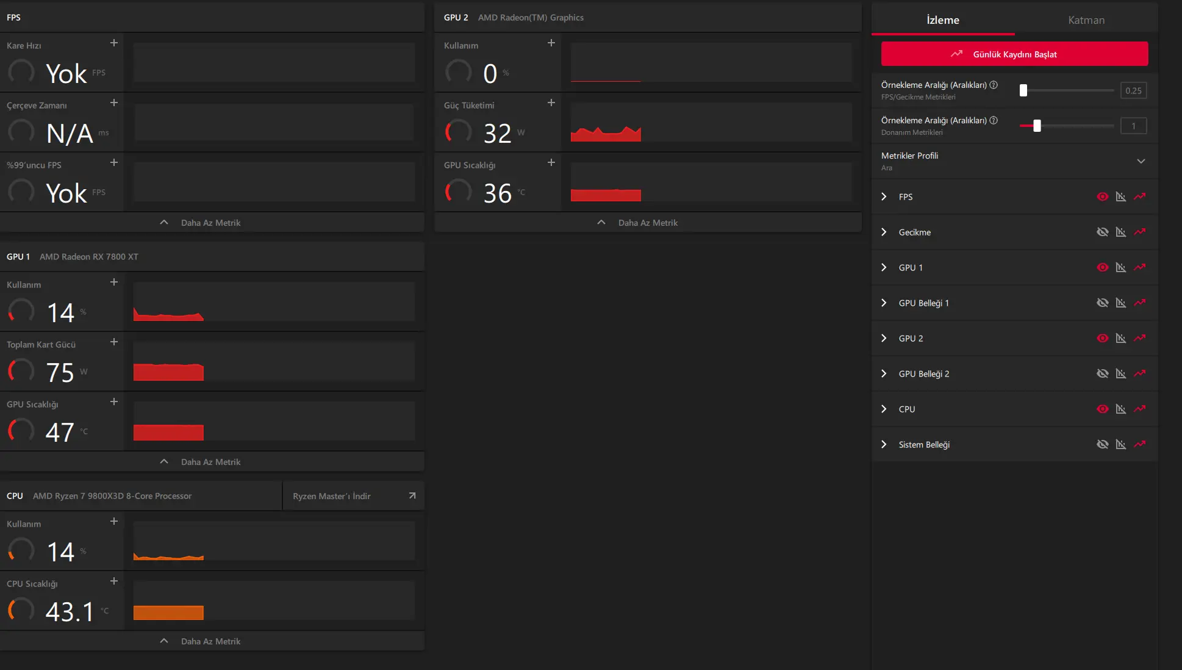Screen dimensions: 1182x670
Task: Click the FPS sampling interval slider handle
Action: (x=1023, y=90)
